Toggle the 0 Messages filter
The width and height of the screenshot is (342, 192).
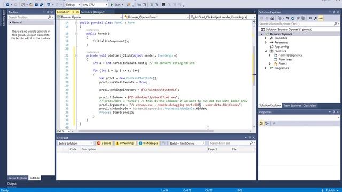[x=148, y=143]
